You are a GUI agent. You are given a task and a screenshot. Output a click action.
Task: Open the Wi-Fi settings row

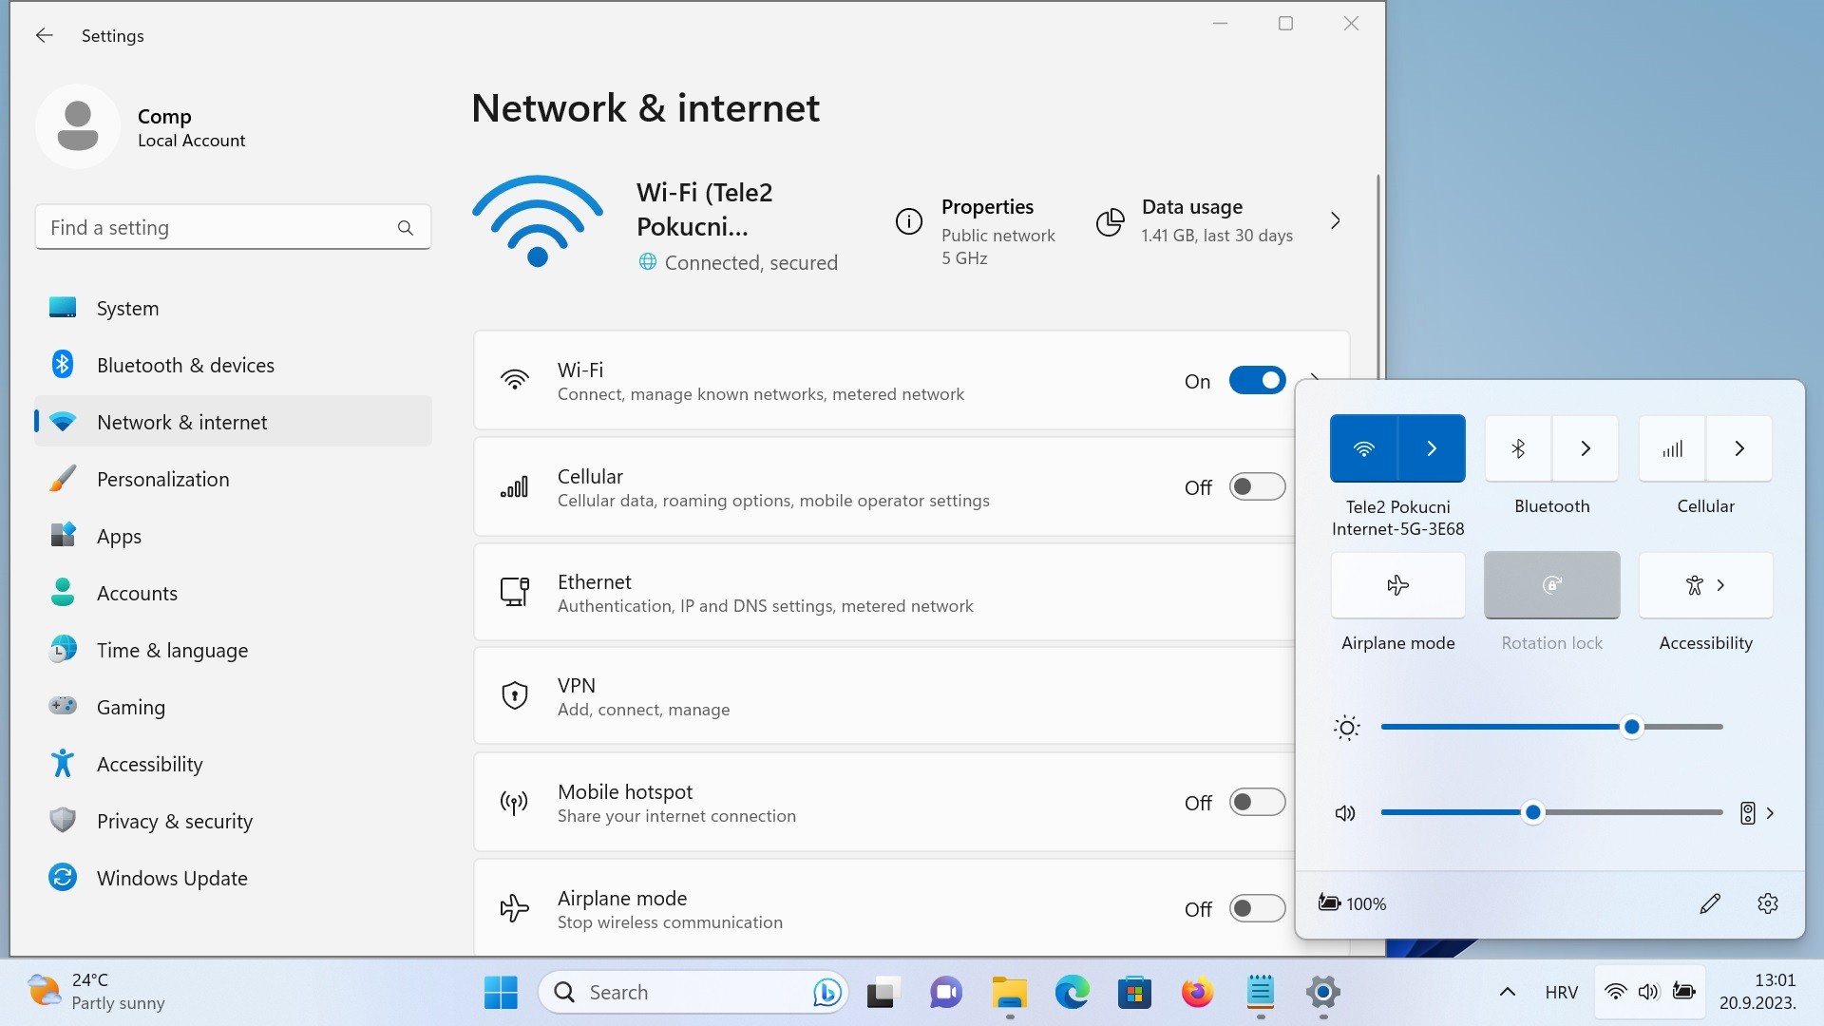click(911, 381)
